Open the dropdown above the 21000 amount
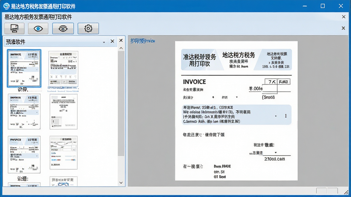The height and width of the screenshot is (197, 351). point(276,153)
